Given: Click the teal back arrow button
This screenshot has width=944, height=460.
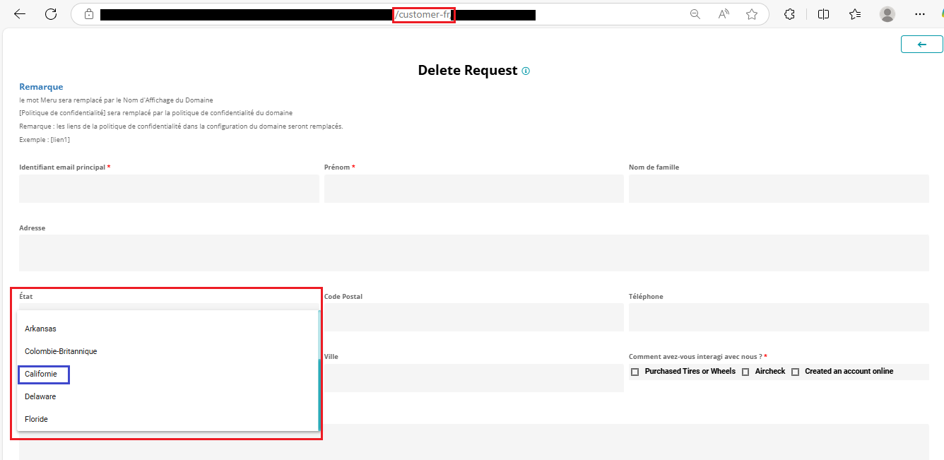Looking at the screenshot, I should 921,45.
